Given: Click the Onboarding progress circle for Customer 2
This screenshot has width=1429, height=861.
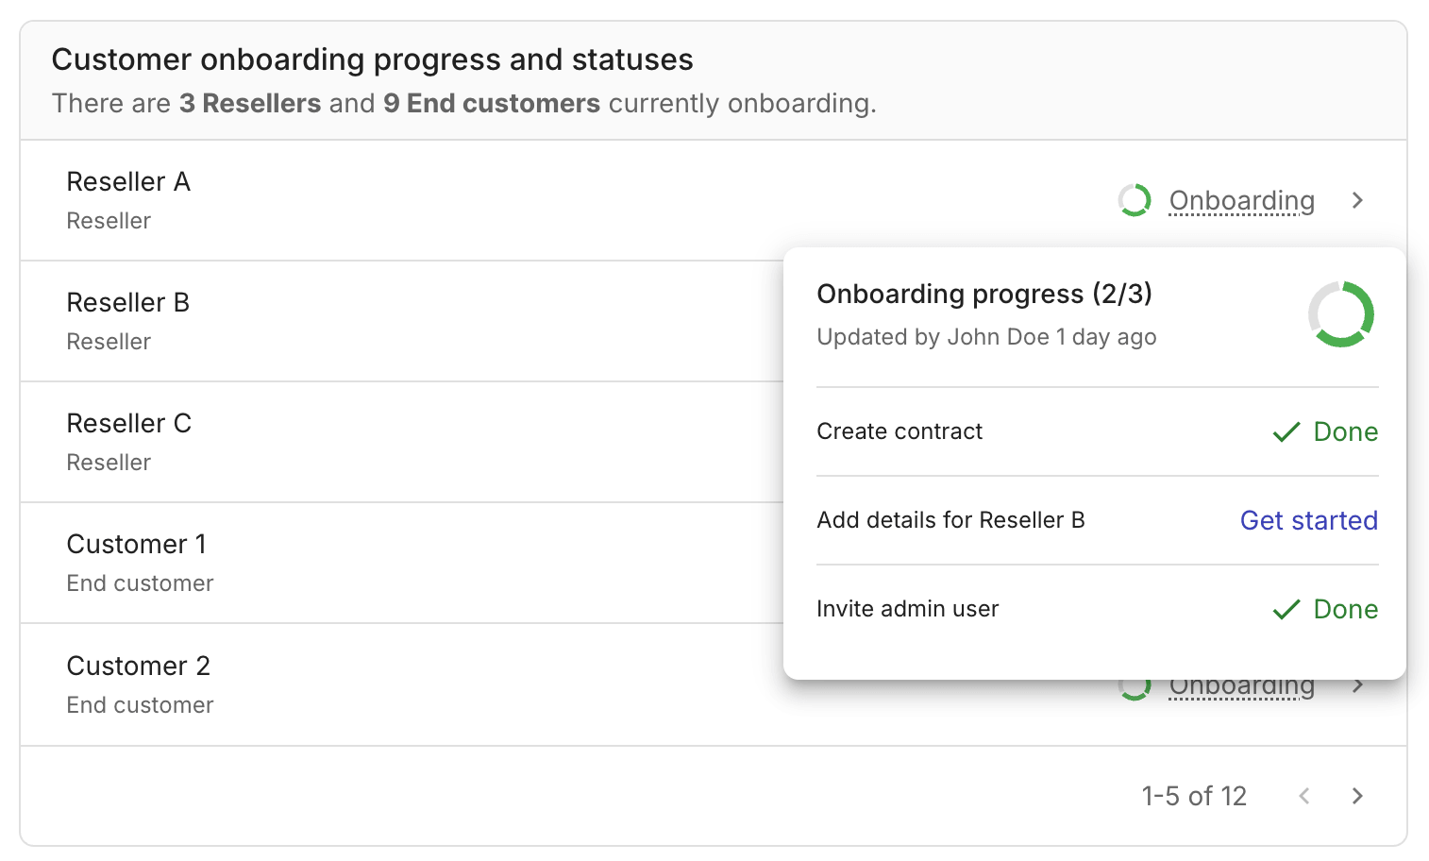Looking at the screenshot, I should tap(1135, 685).
